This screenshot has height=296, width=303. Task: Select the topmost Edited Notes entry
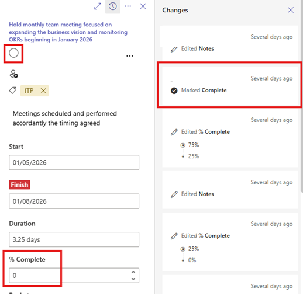coord(230,43)
